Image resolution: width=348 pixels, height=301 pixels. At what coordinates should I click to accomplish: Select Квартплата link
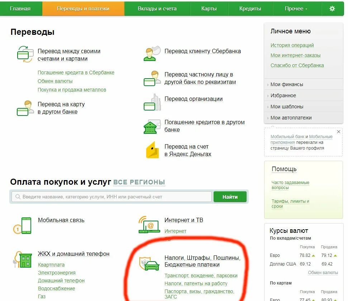coord(51,265)
